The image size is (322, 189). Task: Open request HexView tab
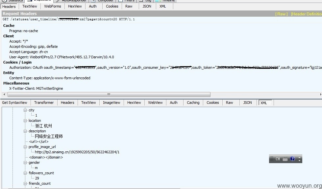click(75, 6)
